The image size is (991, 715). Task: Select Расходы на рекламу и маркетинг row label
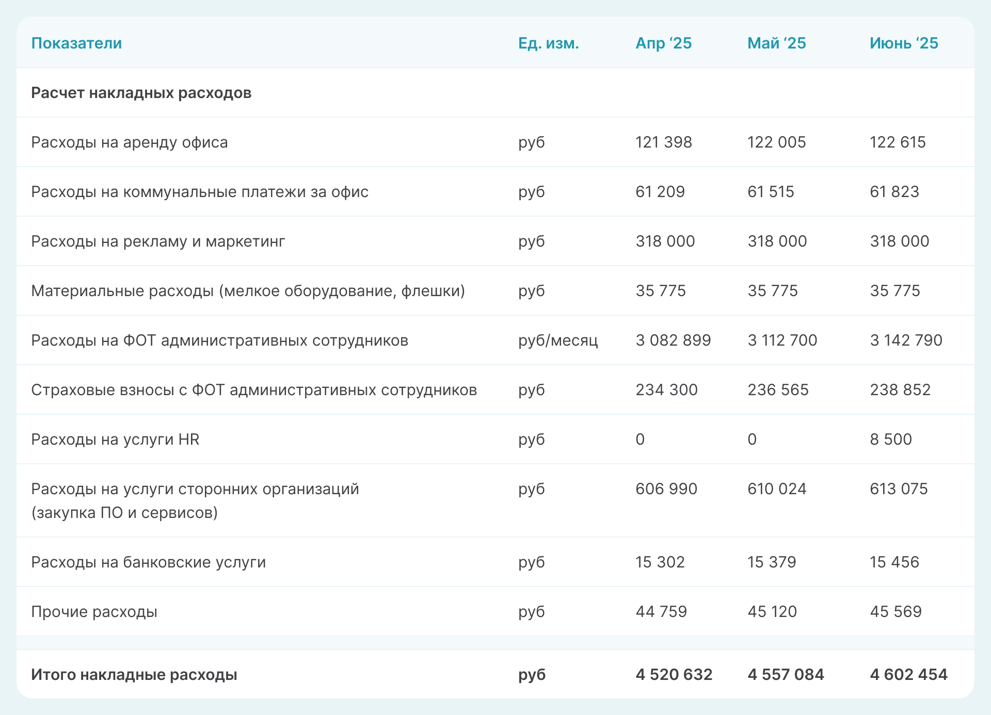(x=158, y=241)
